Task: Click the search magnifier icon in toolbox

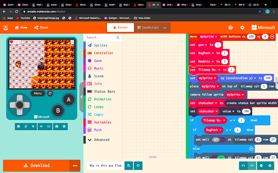Action: (x=118, y=37)
